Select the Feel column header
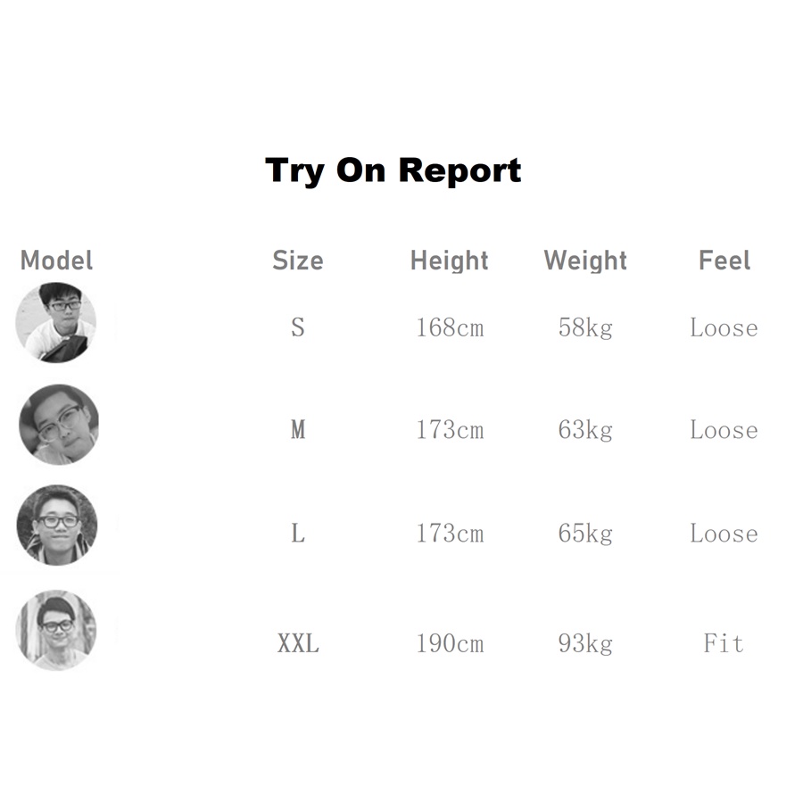This screenshot has width=803, height=803. 724,261
